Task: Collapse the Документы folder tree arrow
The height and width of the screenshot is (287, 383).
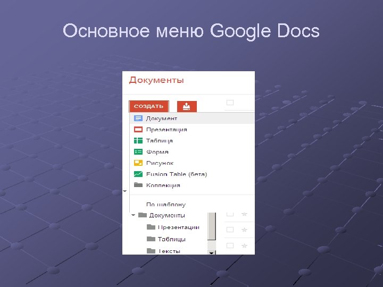Action: coord(133,215)
